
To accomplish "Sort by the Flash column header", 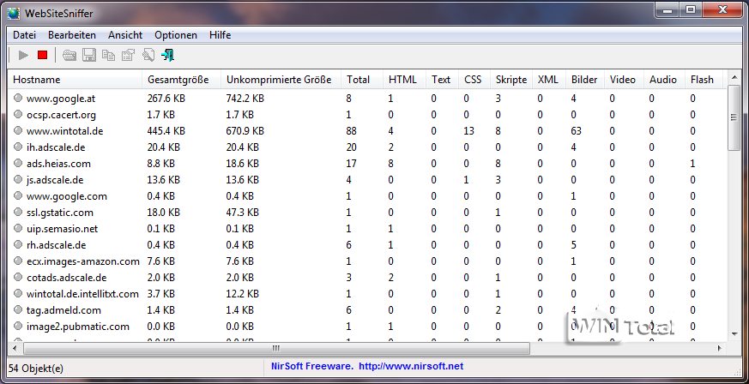I will tap(704, 80).
